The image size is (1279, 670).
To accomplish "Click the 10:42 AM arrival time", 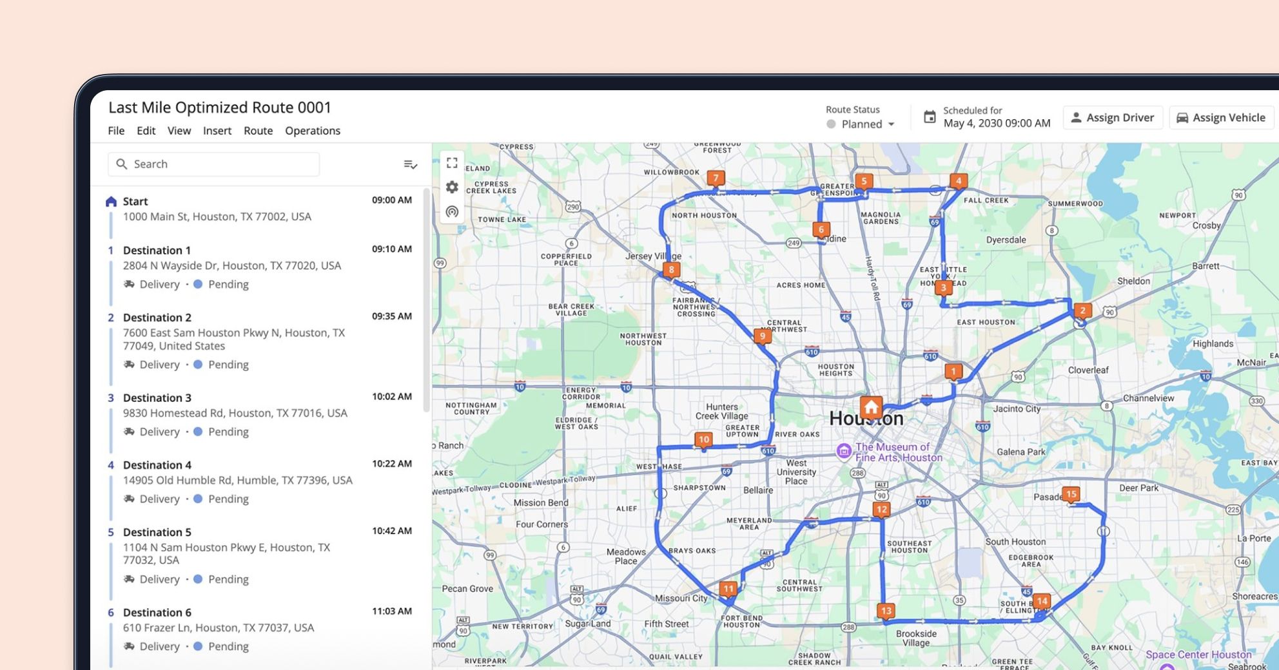I will 391,531.
